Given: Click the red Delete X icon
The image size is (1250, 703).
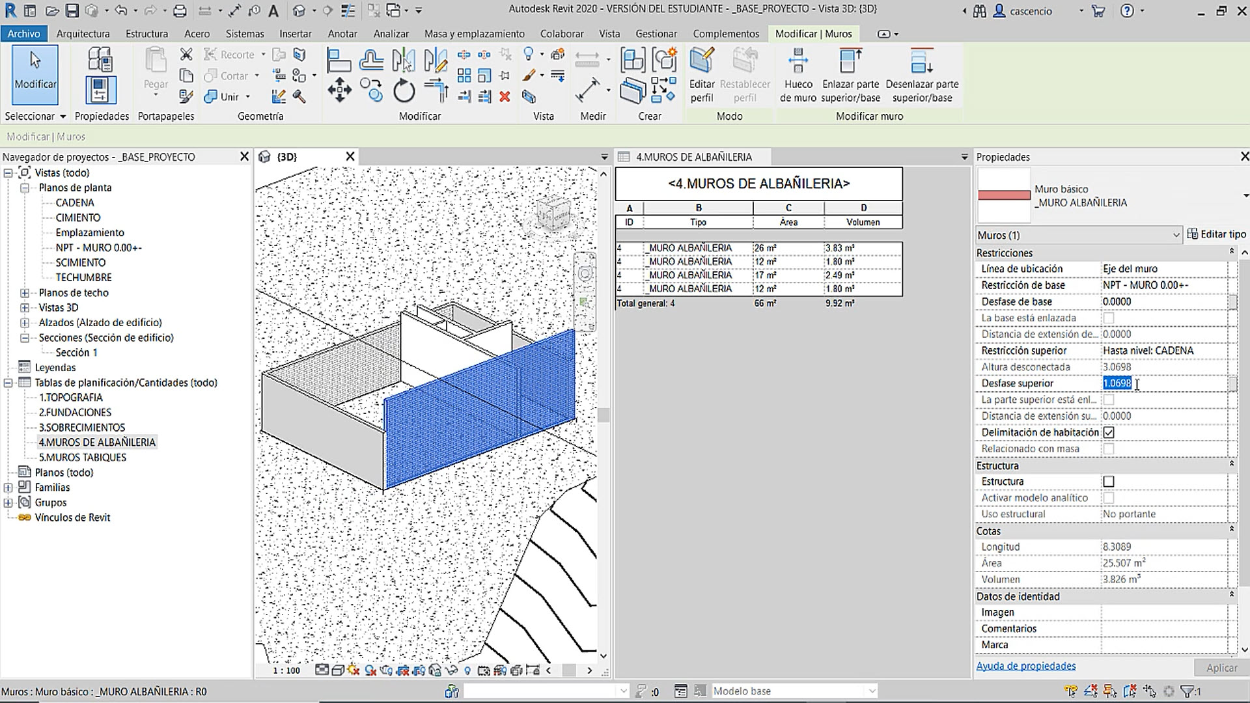Looking at the screenshot, I should point(505,97).
